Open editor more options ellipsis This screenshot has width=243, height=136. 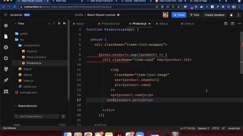pos(239,23)
